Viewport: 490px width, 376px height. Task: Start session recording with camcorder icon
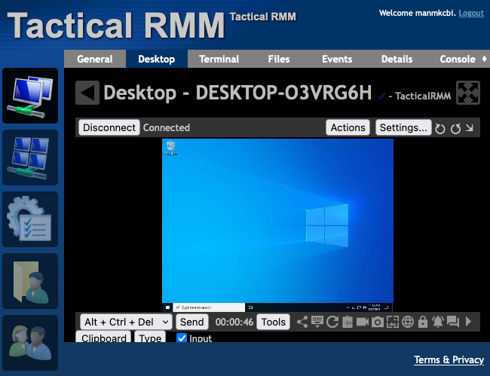pos(363,322)
